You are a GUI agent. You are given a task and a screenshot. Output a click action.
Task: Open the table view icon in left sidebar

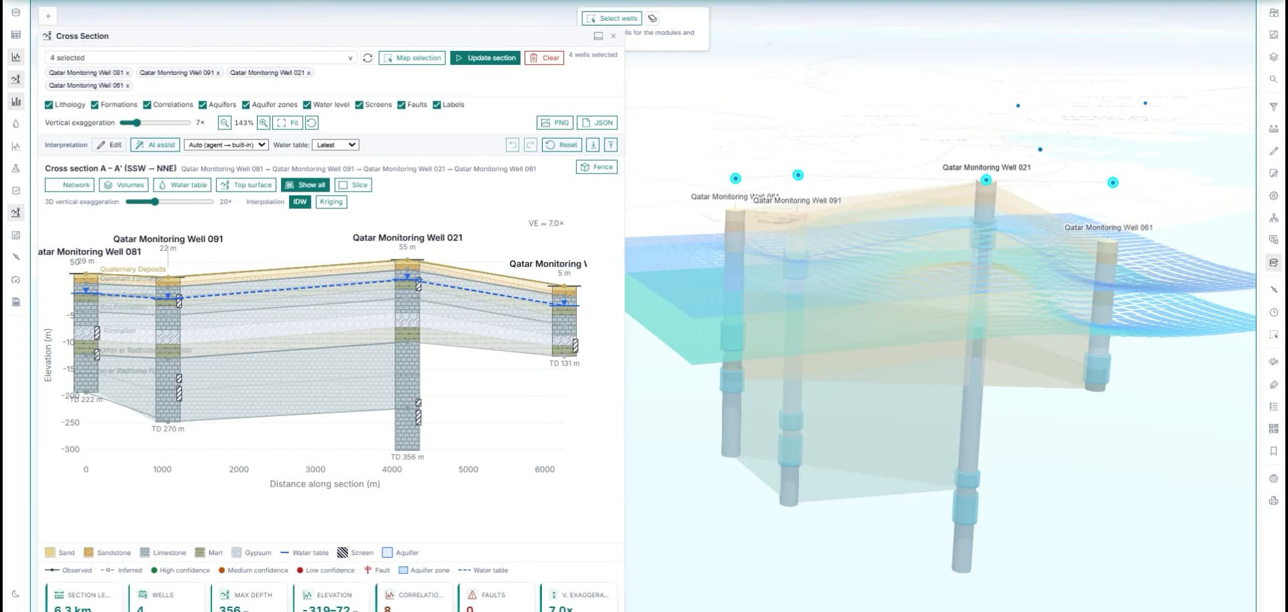tap(16, 35)
